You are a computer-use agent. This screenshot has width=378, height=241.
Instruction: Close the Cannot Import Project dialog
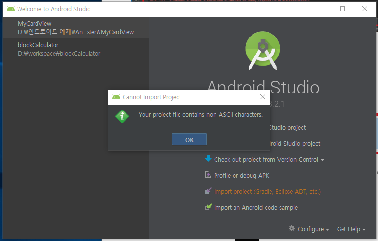(x=263, y=97)
